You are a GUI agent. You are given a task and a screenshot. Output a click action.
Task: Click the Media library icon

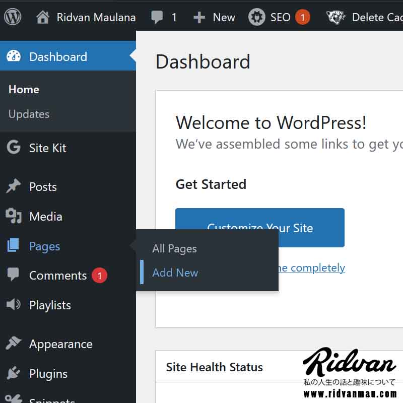pos(14,216)
